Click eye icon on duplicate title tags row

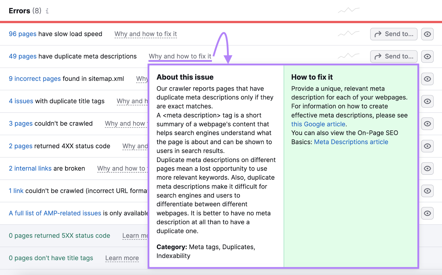click(x=427, y=101)
